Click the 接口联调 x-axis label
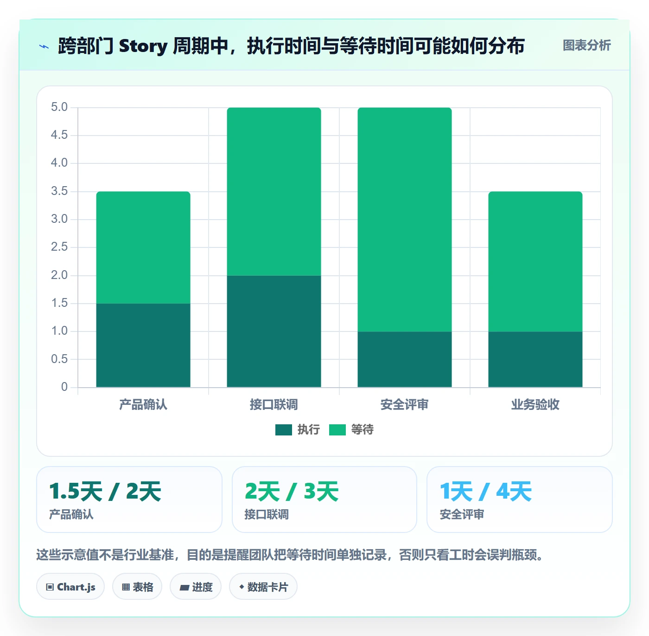This screenshot has width=649, height=636. click(x=274, y=405)
